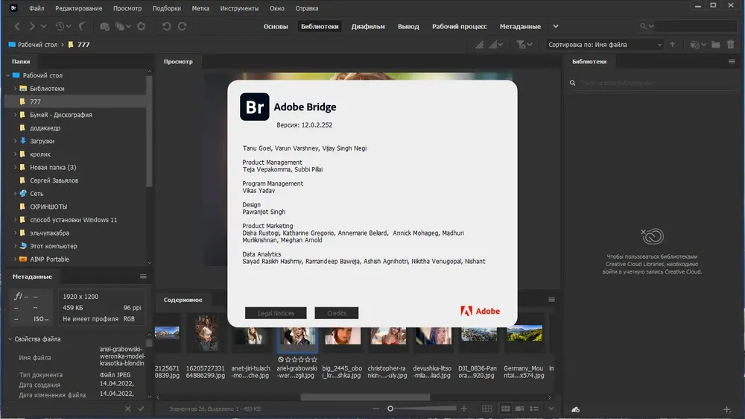
Task: Collapse the Свойства файла section
Action: (10, 339)
